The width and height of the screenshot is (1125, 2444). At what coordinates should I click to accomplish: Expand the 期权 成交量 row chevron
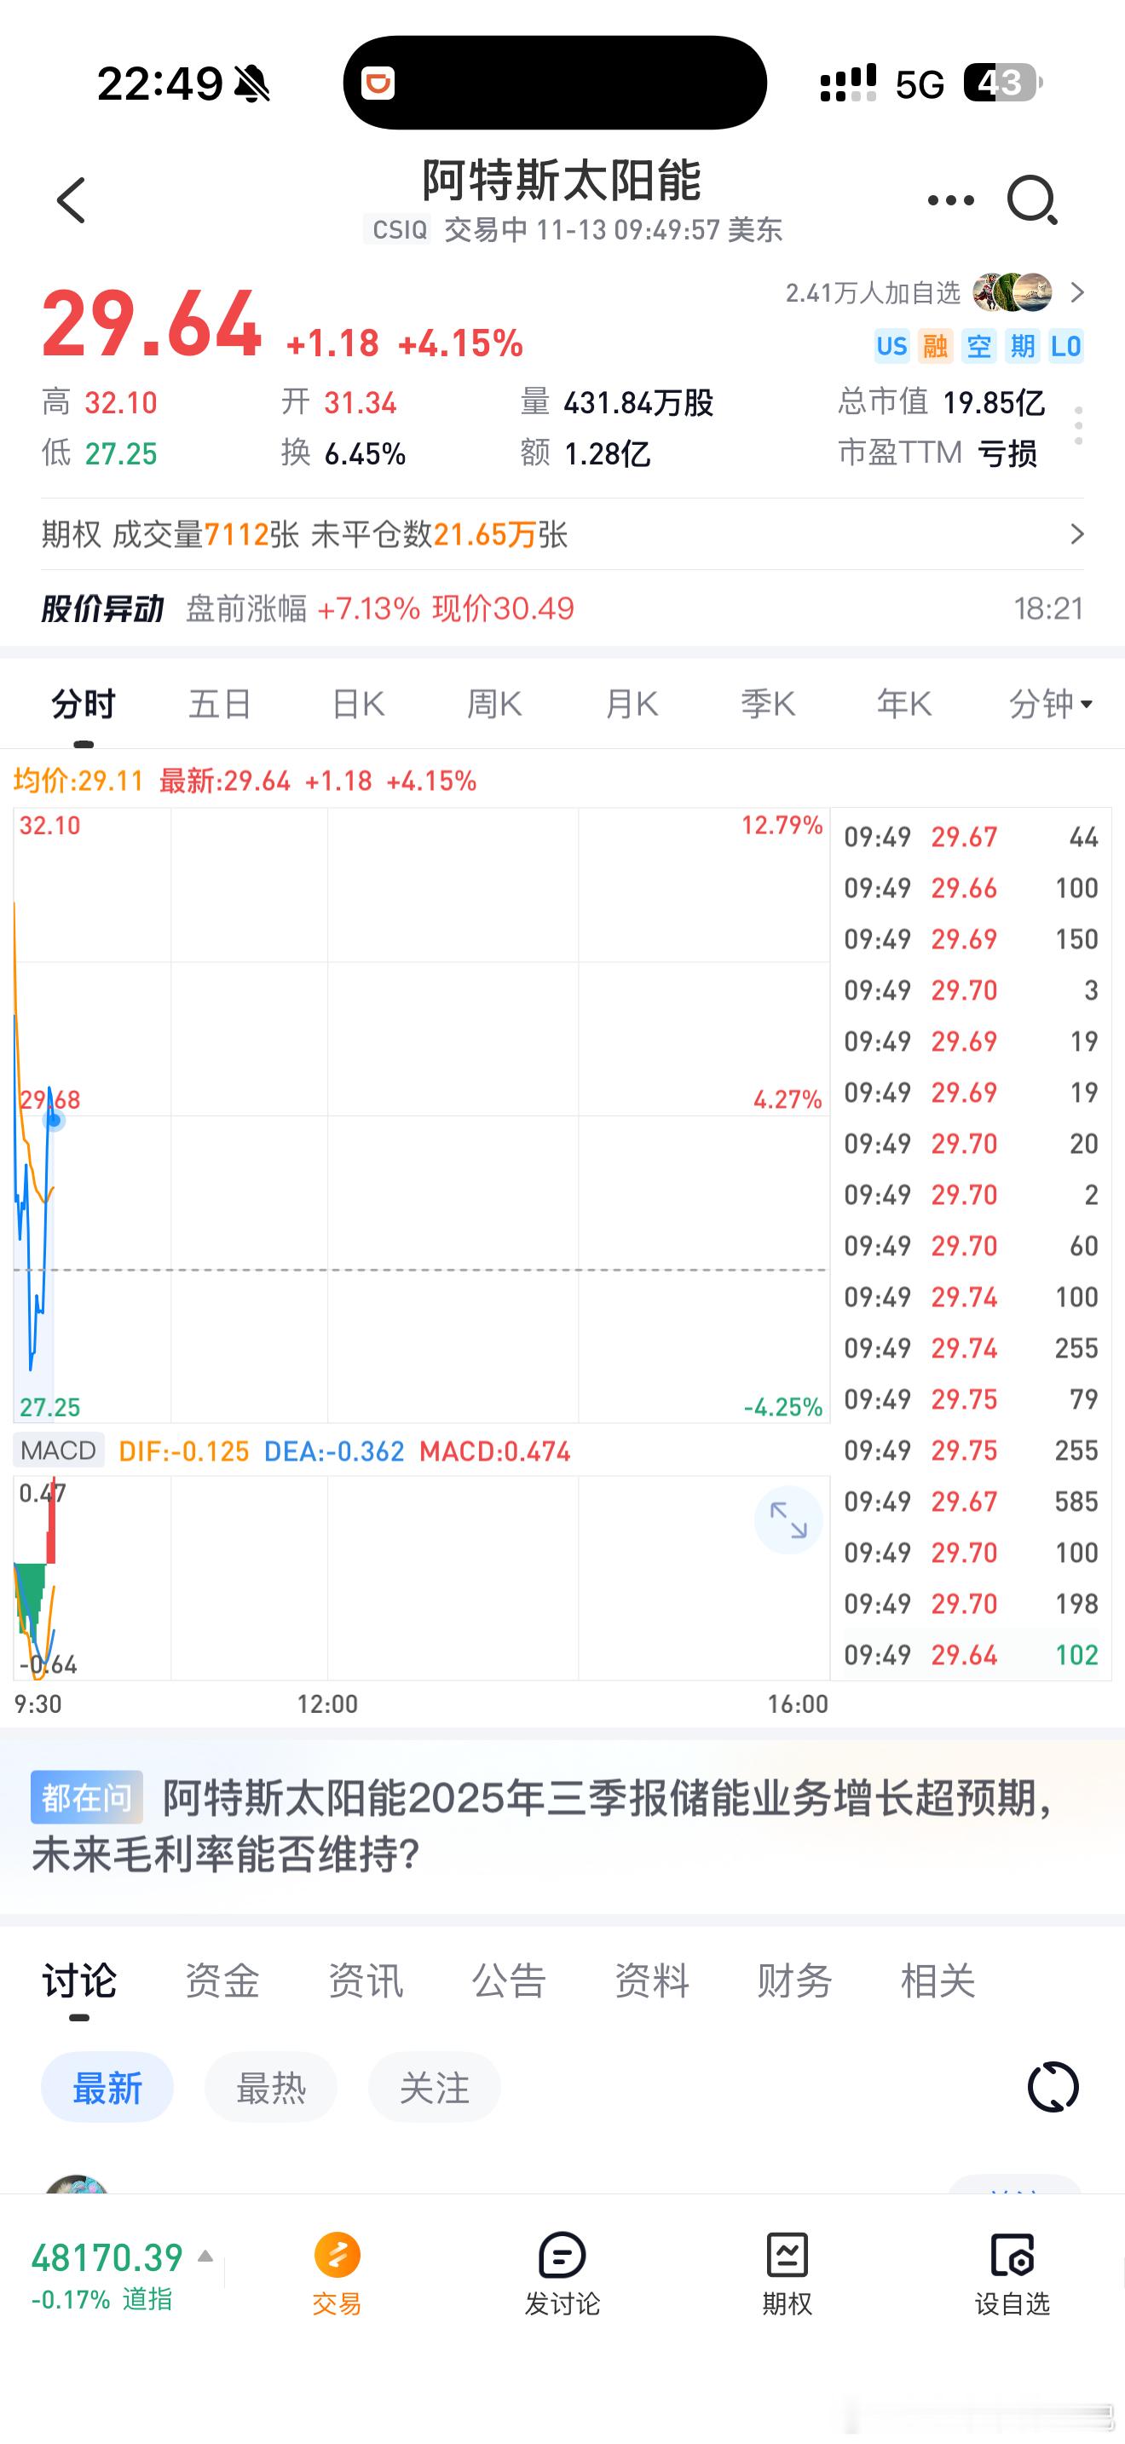(1076, 534)
